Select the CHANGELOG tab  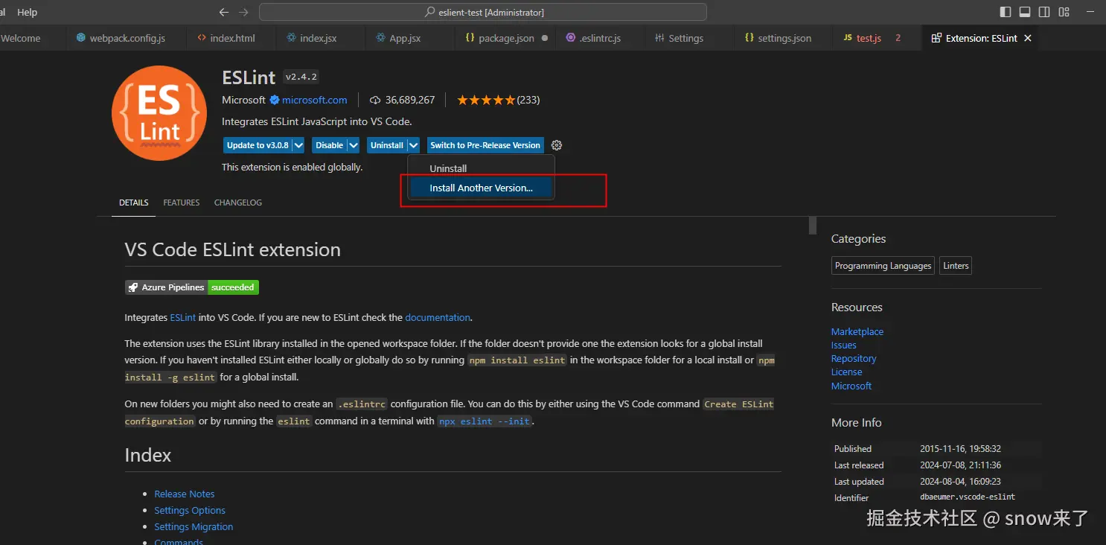click(238, 203)
